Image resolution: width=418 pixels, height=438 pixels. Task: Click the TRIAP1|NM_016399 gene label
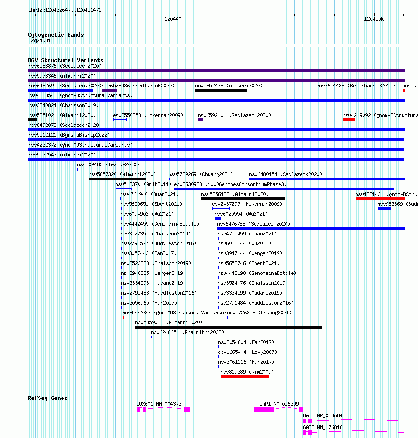point(277,404)
